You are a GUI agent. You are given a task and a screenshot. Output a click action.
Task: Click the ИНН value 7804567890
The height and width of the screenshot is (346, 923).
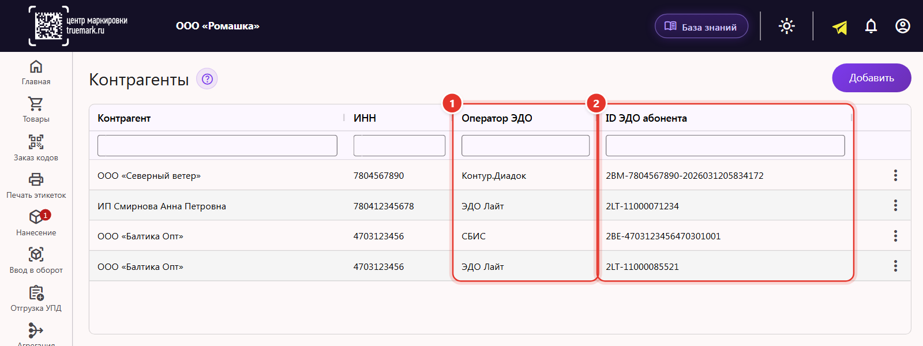pyautogui.click(x=378, y=176)
